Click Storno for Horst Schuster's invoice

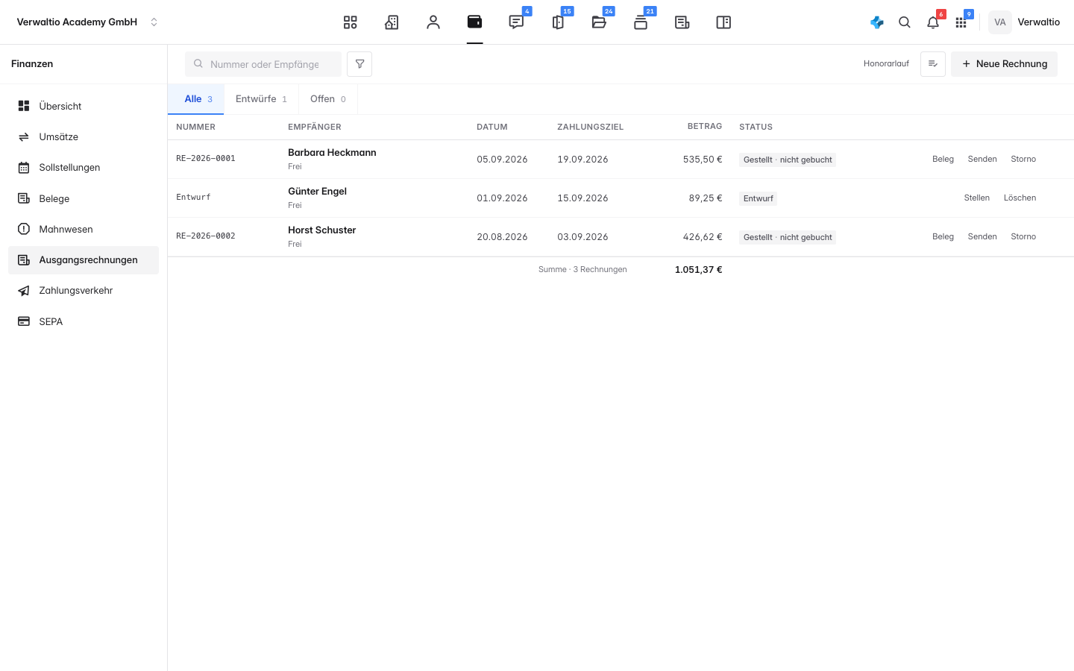click(1023, 237)
